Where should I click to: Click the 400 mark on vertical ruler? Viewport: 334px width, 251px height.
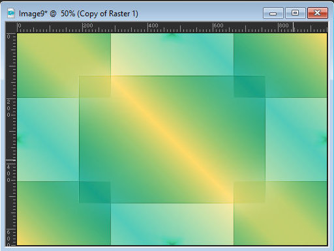(8, 173)
